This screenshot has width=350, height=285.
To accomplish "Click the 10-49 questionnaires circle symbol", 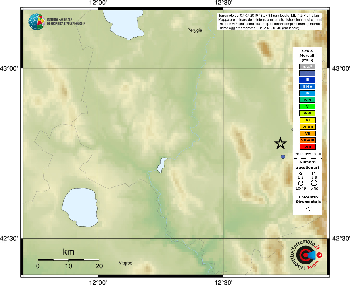I will (300, 183).
